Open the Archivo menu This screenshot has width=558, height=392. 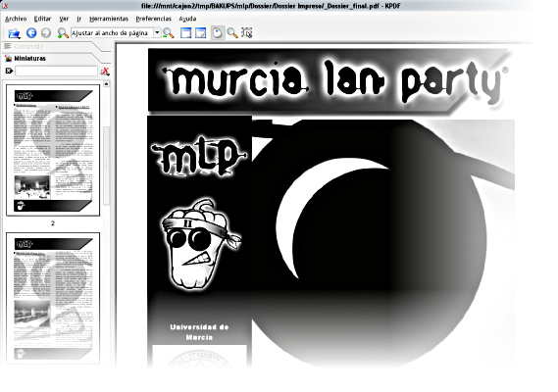point(16,19)
